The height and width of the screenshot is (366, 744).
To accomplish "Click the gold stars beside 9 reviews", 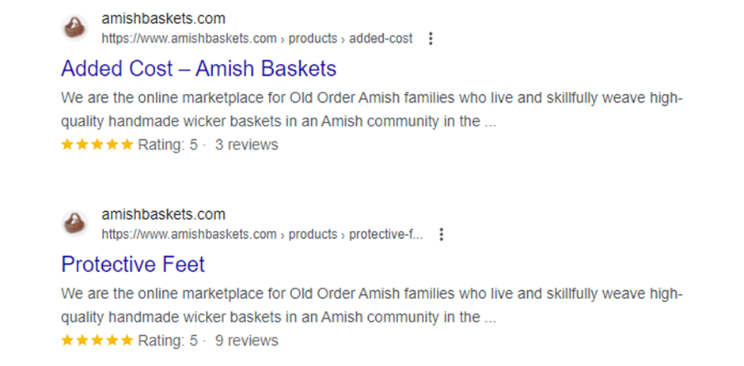I will [97, 341].
